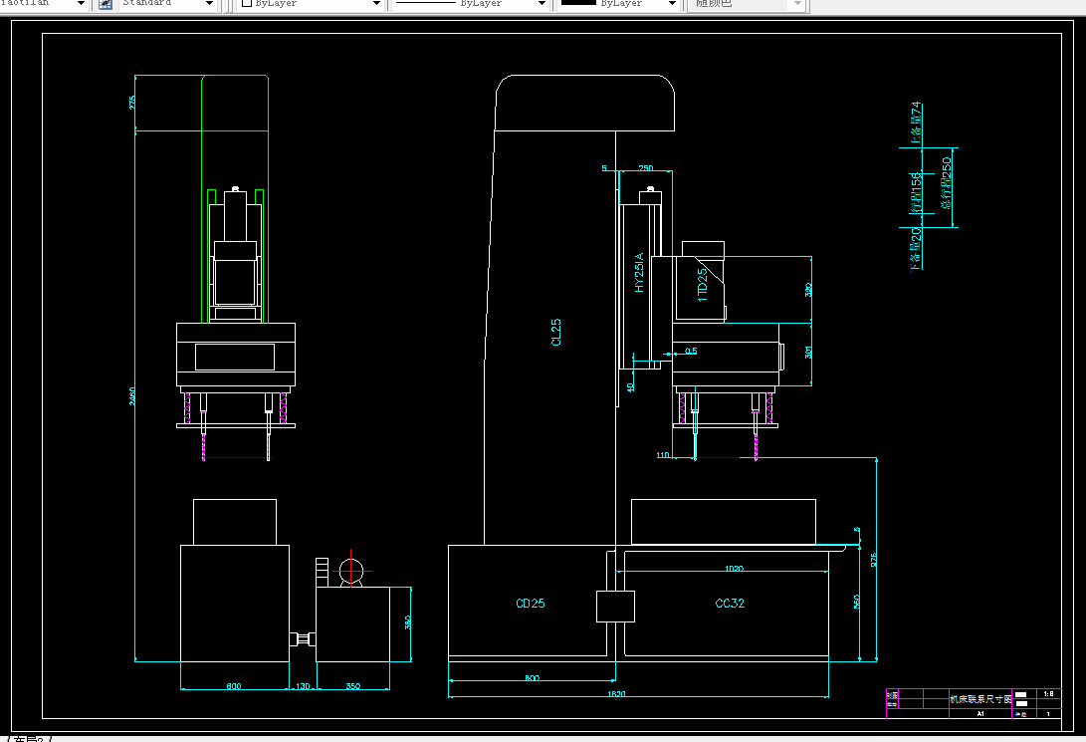Pick the small coupling box between CD25 and CC32
Image resolution: width=1086 pixels, height=742 pixels.
coord(616,607)
